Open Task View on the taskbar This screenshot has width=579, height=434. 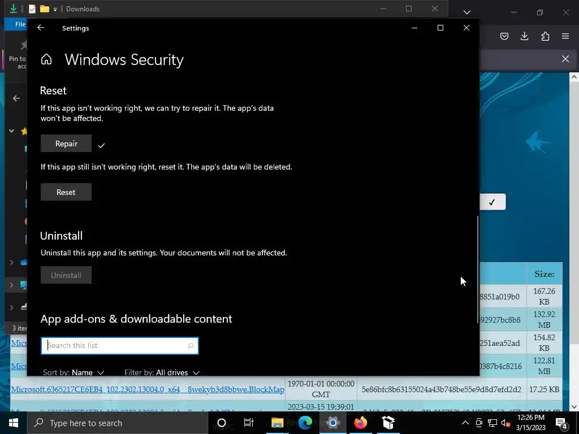click(249, 423)
